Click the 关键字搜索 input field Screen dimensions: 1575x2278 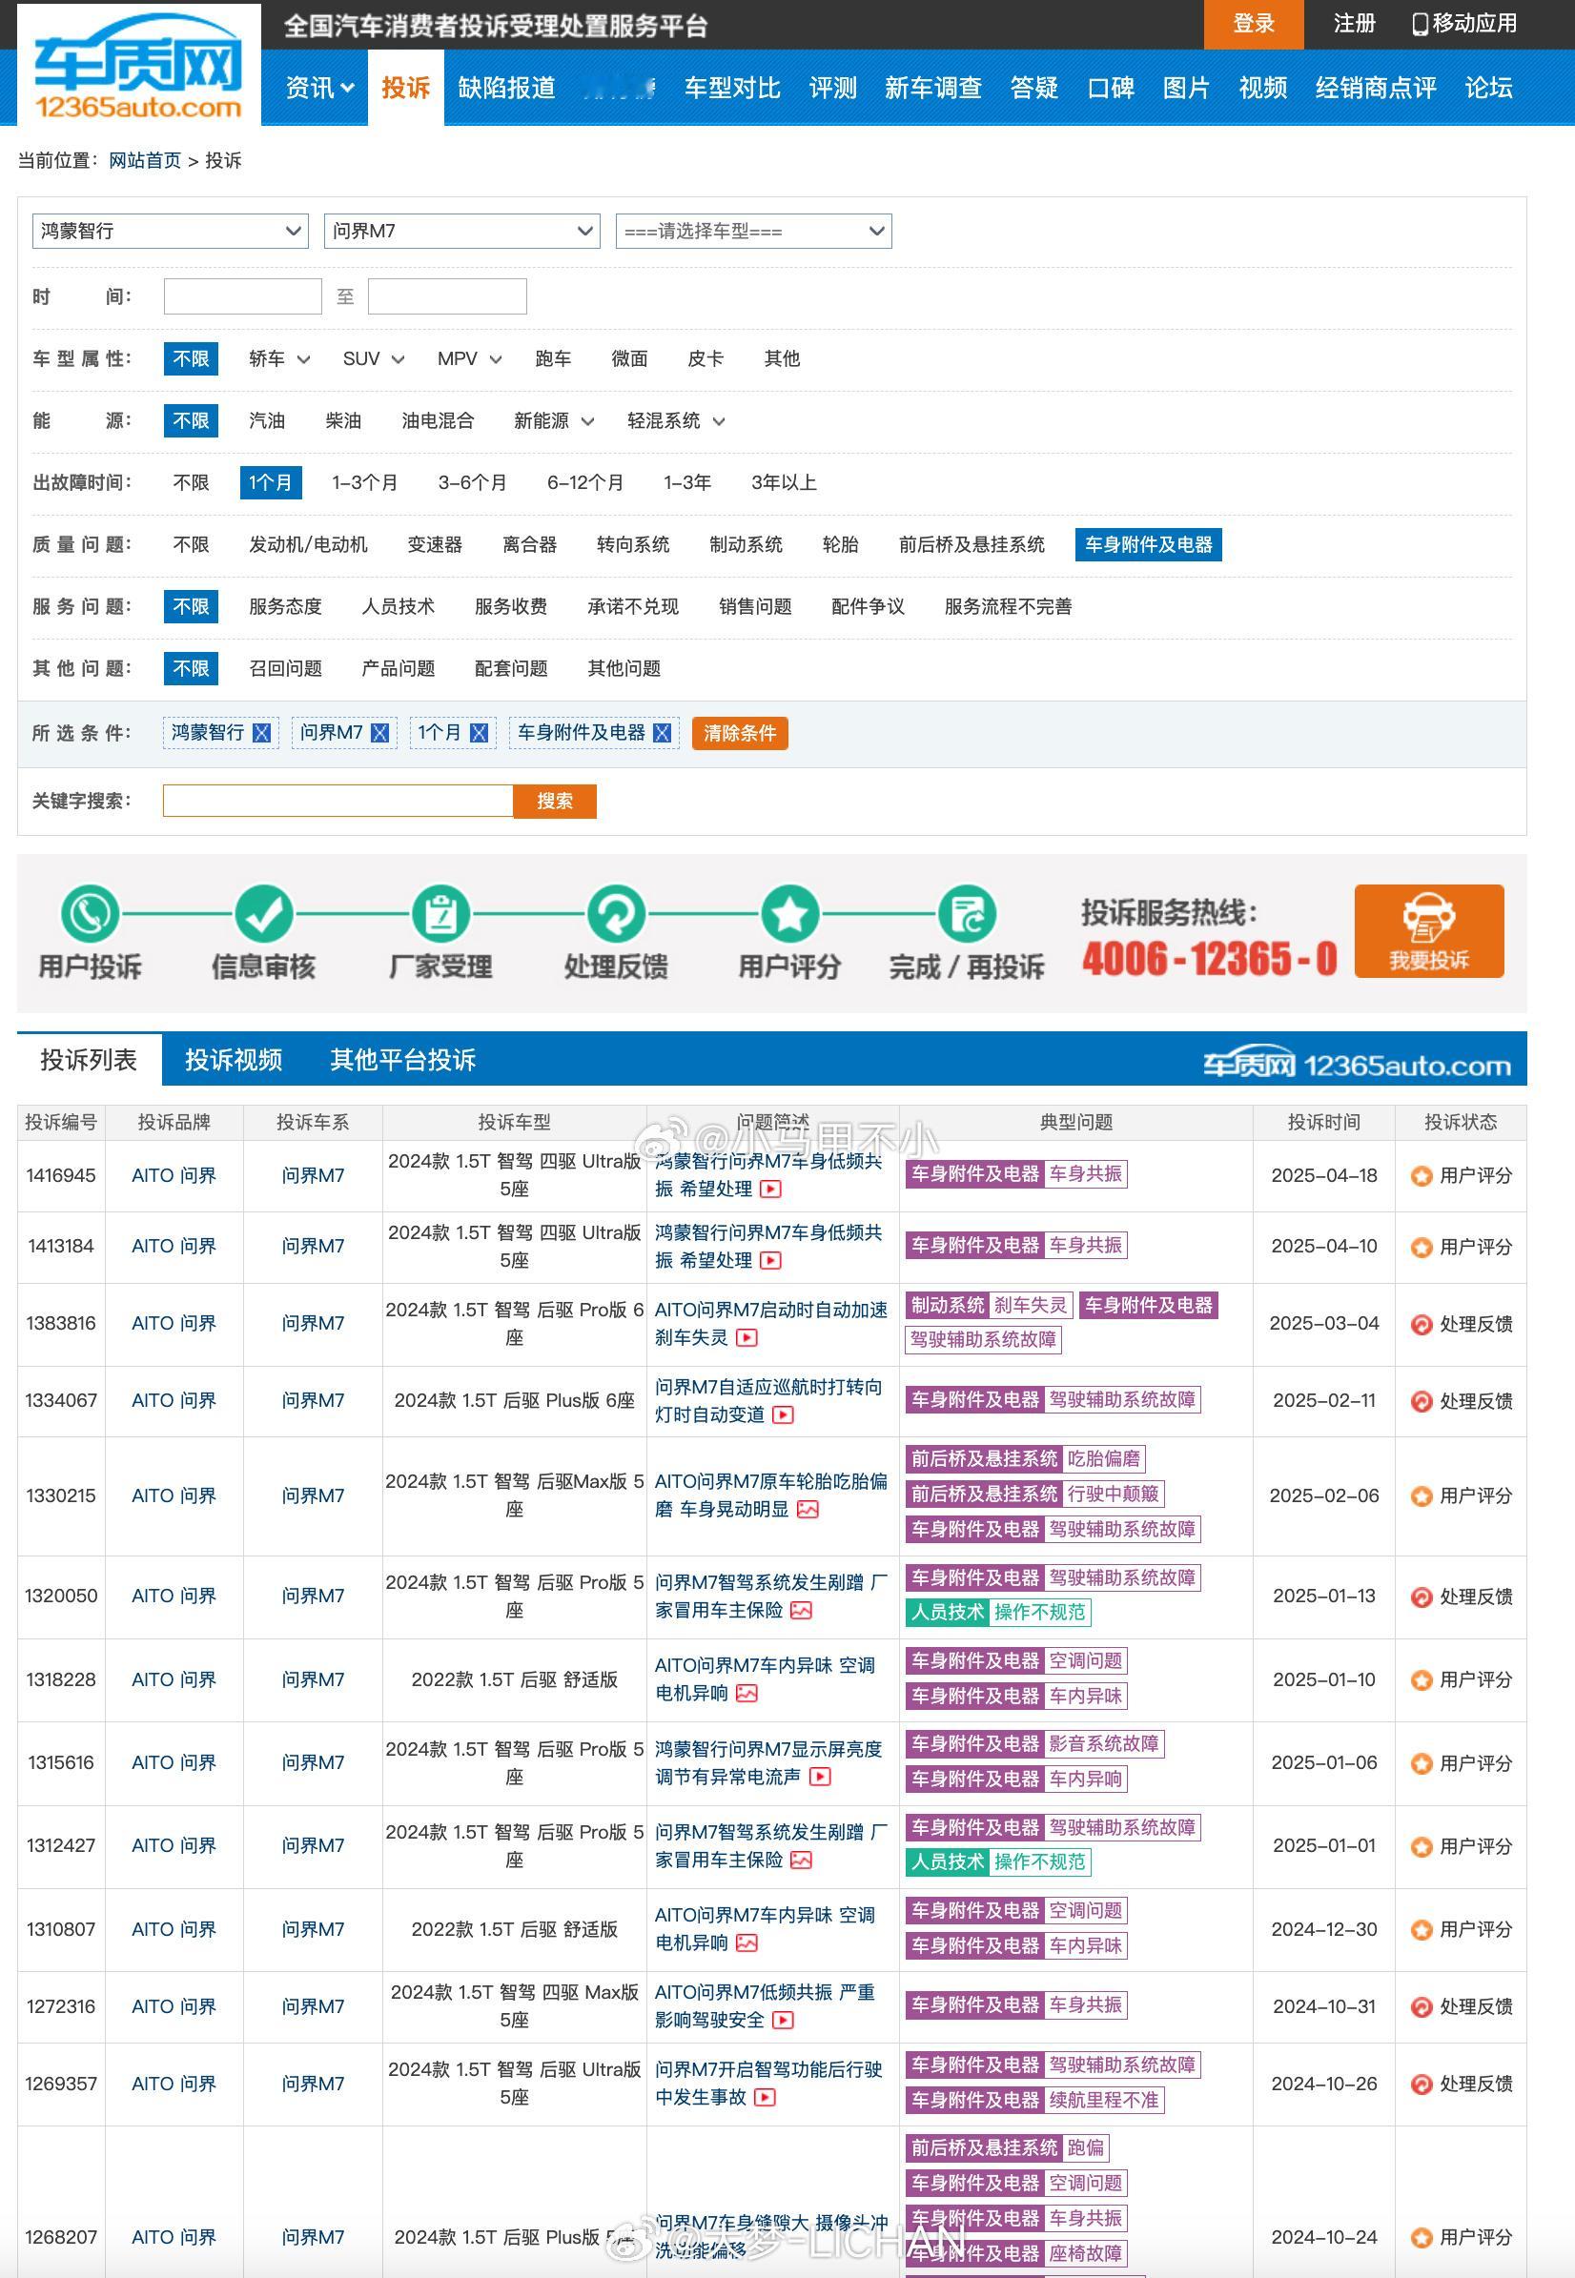[337, 801]
